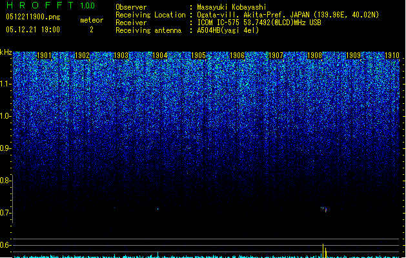
Task: Click the 1906 time marker
Action: coord(237,55)
